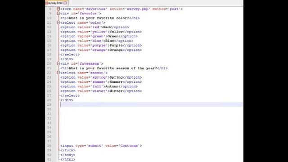Collapse the season select fold marker

tap(58, 73)
